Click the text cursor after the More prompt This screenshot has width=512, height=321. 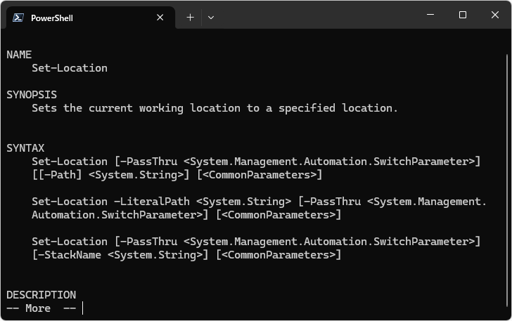tap(82, 308)
